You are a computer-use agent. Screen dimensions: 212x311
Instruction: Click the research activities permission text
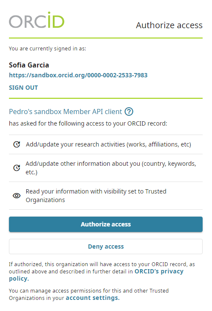(109, 144)
